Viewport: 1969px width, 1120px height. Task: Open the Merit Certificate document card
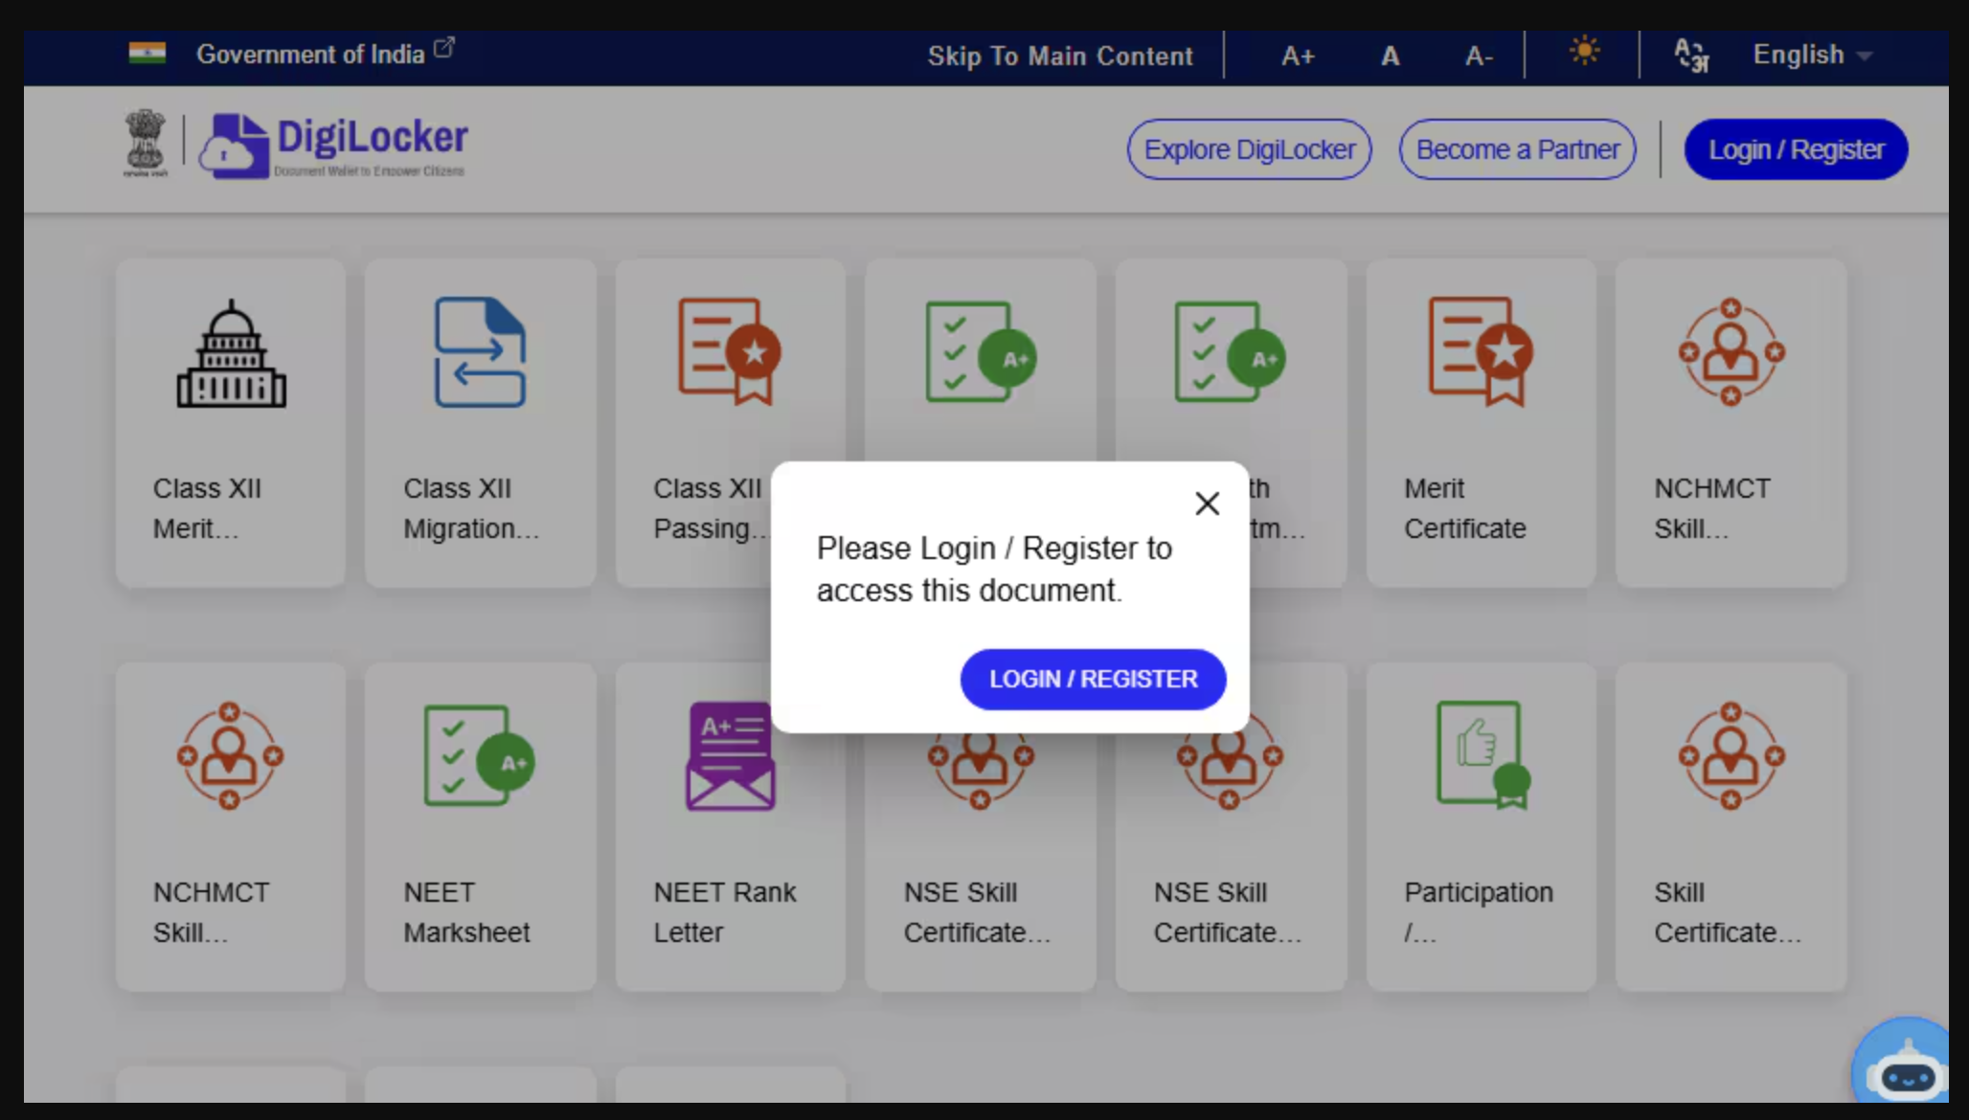[1481, 421]
